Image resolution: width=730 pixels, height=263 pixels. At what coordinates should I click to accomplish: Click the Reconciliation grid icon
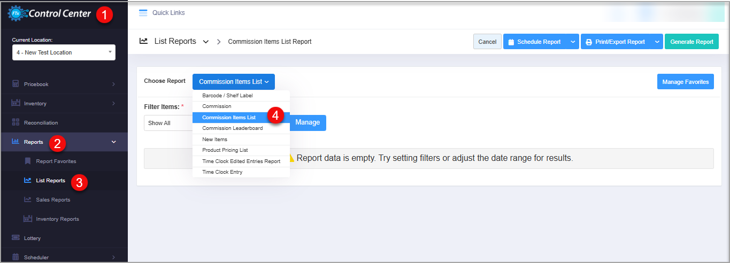click(16, 122)
